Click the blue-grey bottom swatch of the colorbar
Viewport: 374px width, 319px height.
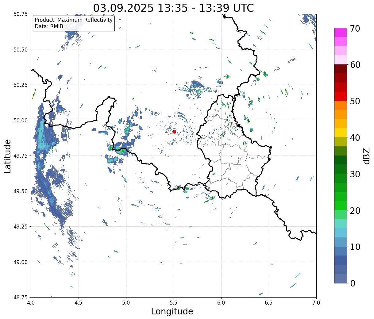pos(341,278)
